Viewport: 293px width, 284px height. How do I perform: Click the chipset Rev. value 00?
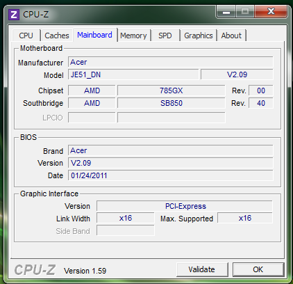[x=261, y=90]
